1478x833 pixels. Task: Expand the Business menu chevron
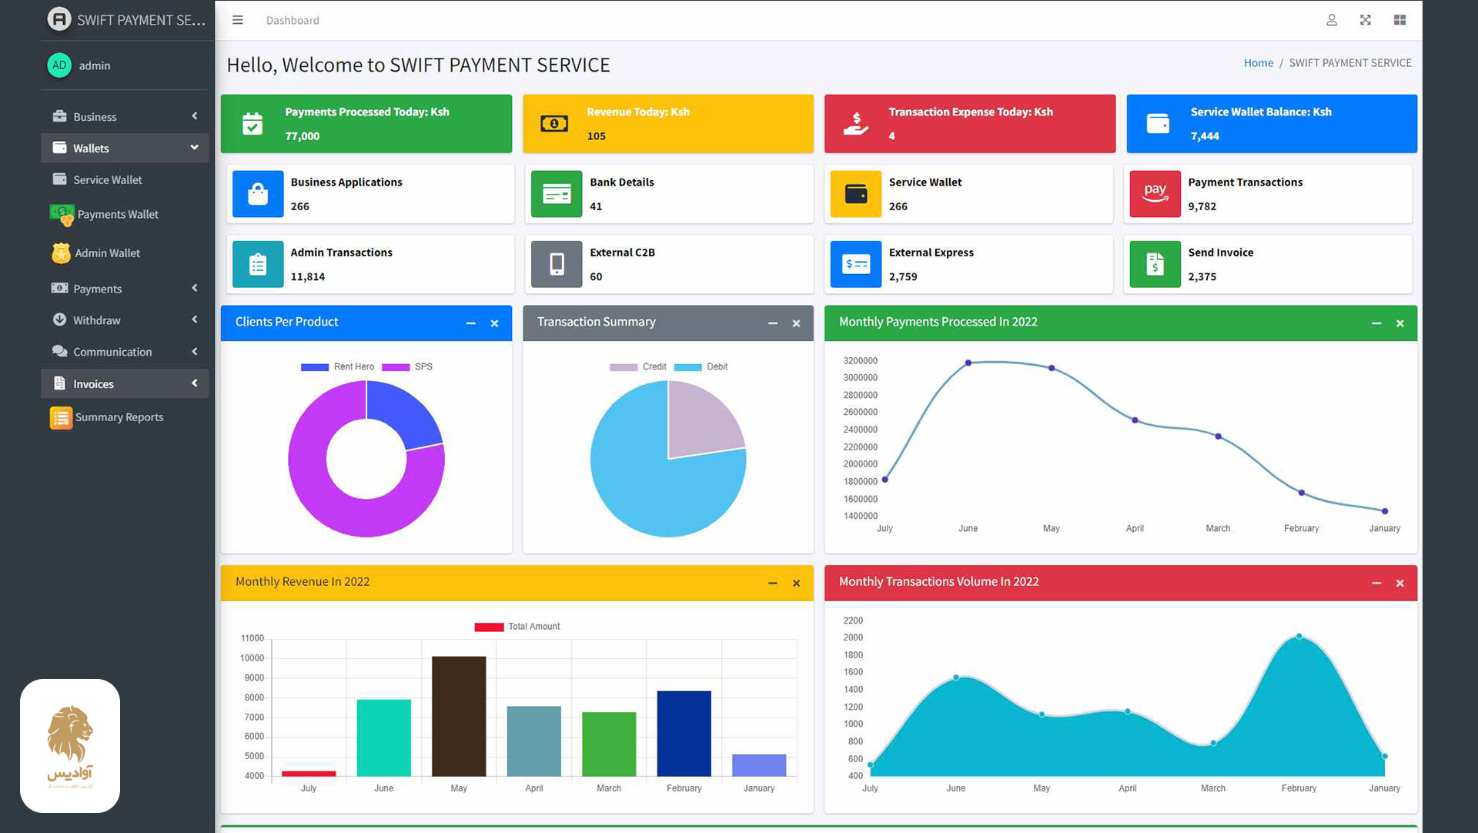coord(195,116)
